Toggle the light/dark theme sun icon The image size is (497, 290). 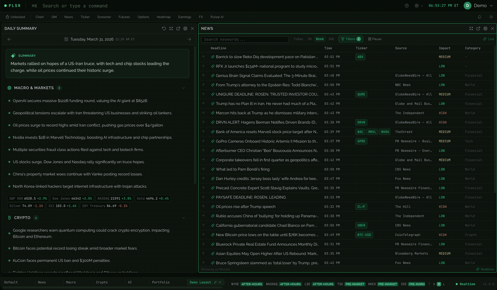click(x=491, y=17)
